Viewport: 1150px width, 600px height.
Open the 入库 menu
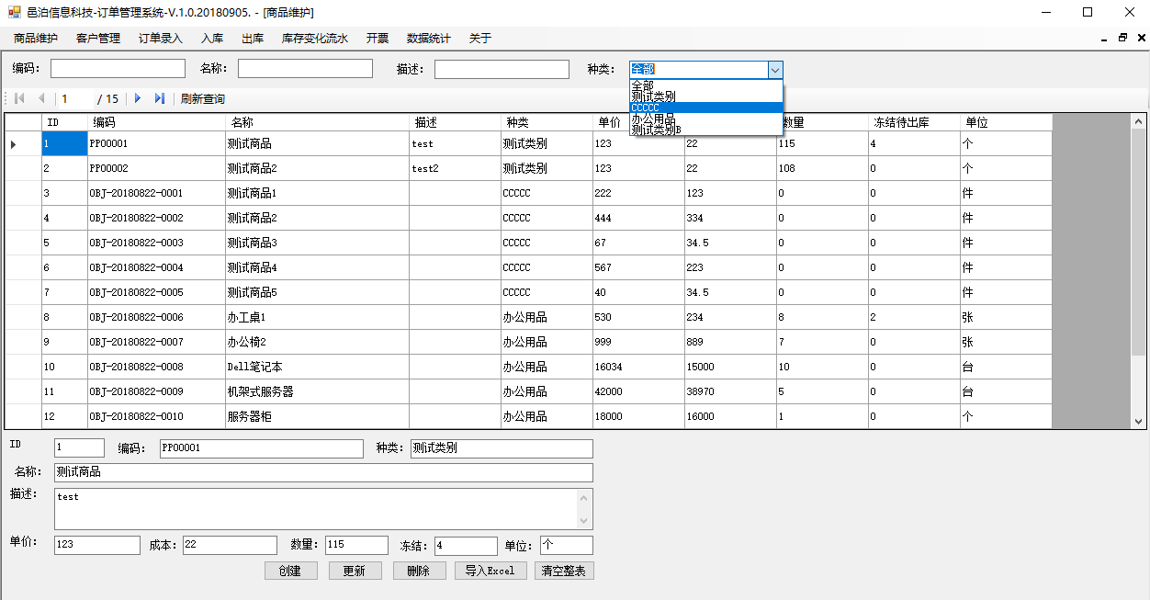pyautogui.click(x=212, y=39)
